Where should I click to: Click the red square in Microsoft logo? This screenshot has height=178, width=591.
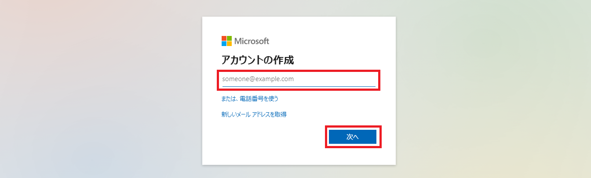click(x=224, y=39)
